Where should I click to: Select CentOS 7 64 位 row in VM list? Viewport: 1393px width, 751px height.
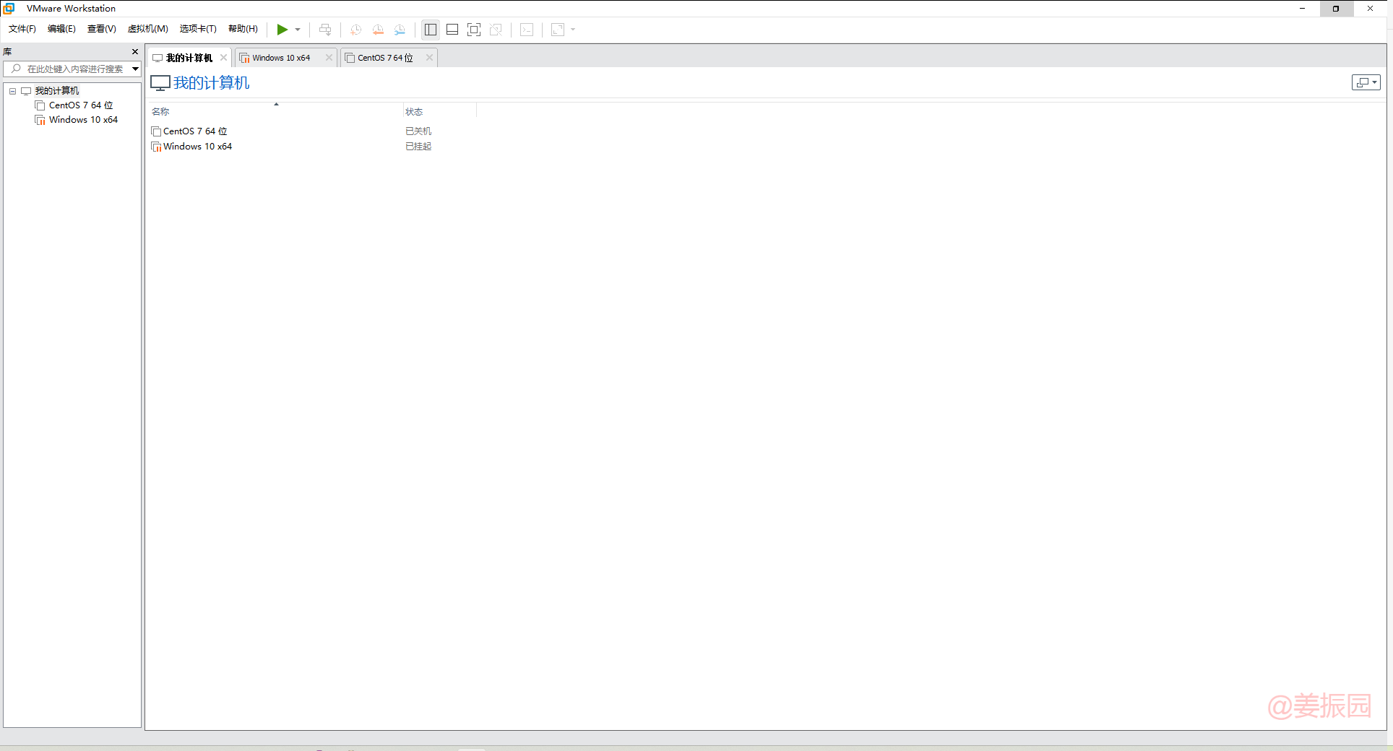point(195,131)
